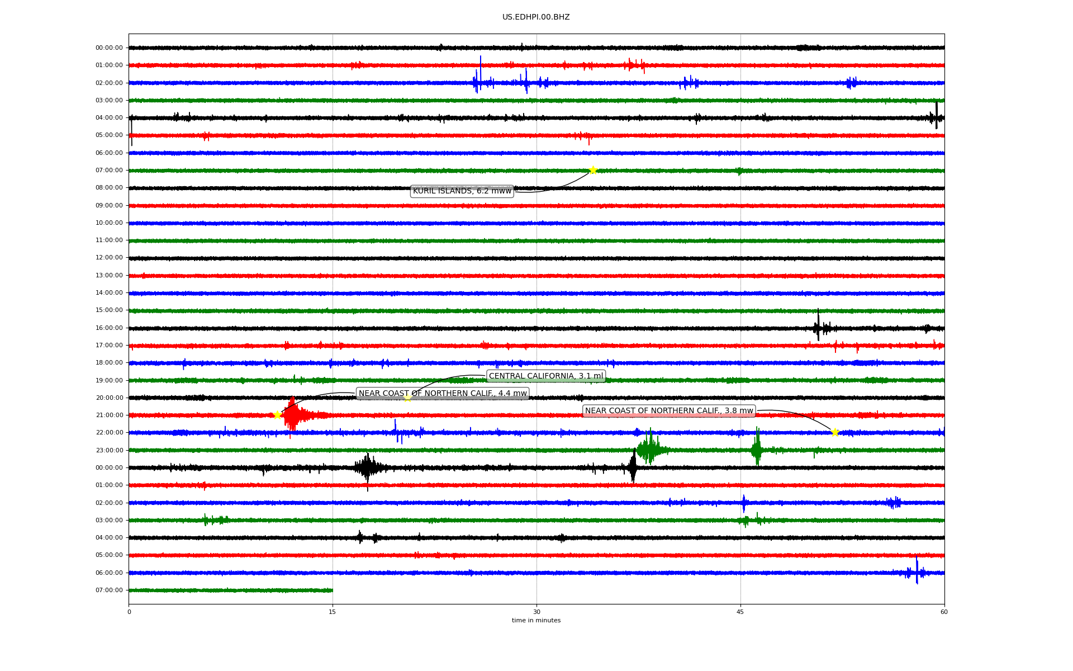Click the 16:00:00 row time label
Image resolution: width=1073 pixels, height=671 pixels.
pyautogui.click(x=109, y=328)
